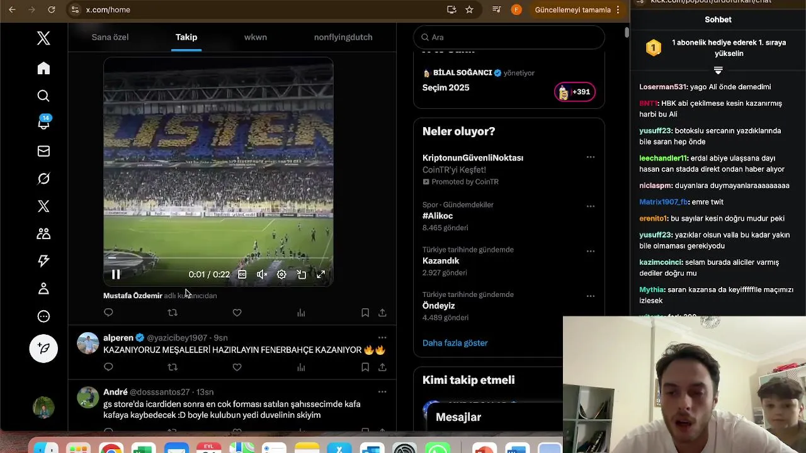Open video playback settings gear
Screen dimensions: 806x453
click(281, 274)
